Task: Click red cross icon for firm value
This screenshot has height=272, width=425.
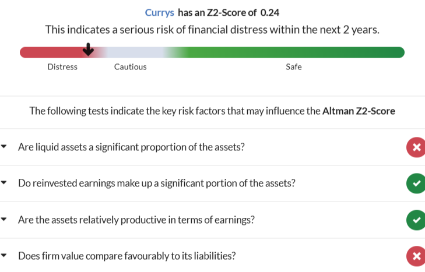Action: pyautogui.click(x=415, y=256)
